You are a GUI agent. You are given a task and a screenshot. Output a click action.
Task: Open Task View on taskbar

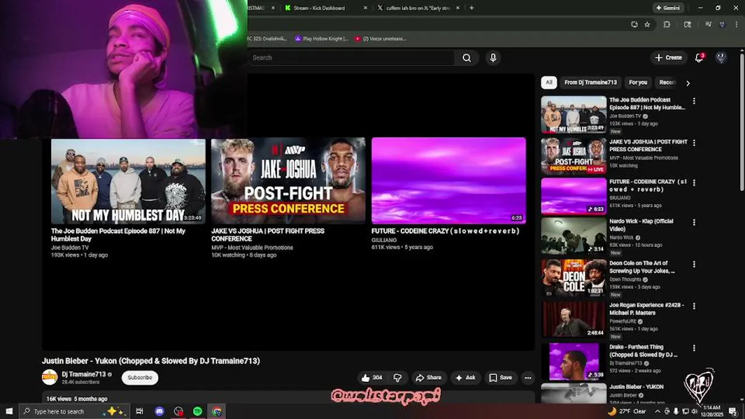pyautogui.click(x=140, y=411)
